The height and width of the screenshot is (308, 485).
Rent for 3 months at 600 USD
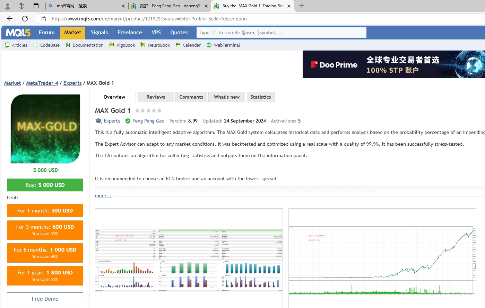(x=45, y=230)
